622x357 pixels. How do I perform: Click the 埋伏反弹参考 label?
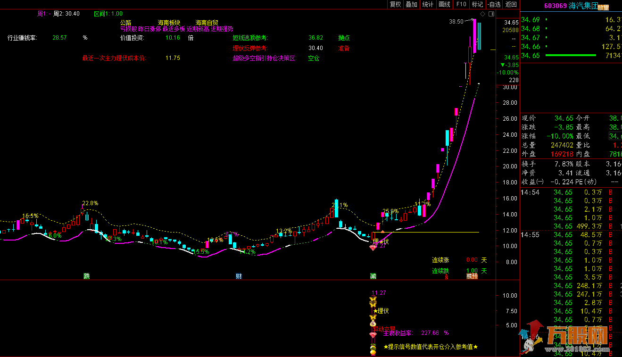click(x=250, y=48)
